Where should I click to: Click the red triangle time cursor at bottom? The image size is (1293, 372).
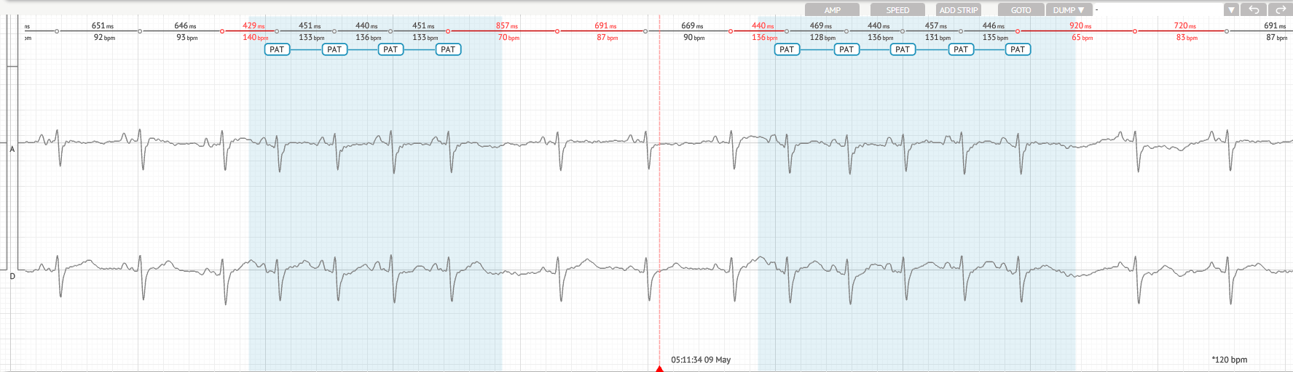[659, 368]
